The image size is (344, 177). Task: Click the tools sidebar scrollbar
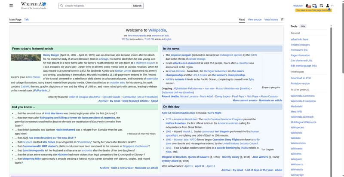coord(331,101)
